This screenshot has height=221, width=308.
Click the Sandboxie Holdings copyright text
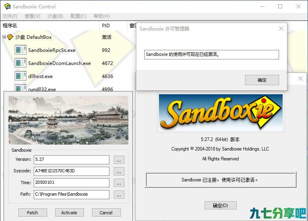pyautogui.click(x=220, y=149)
